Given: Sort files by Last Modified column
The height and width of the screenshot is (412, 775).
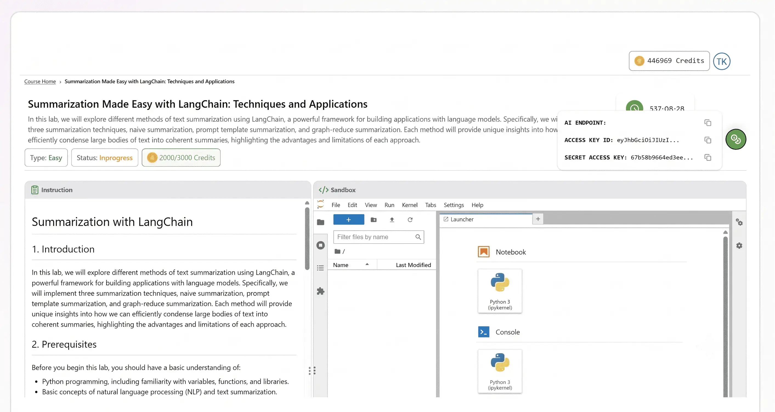Looking at the screenshot, I should [x=407, y=265].
